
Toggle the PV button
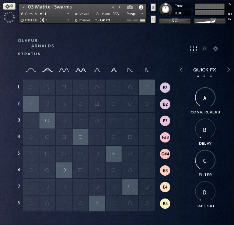(x=230, y=19)
